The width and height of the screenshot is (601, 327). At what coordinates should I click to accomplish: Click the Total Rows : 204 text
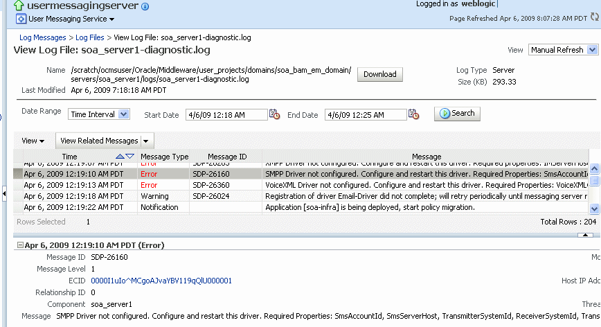point(568,222)
